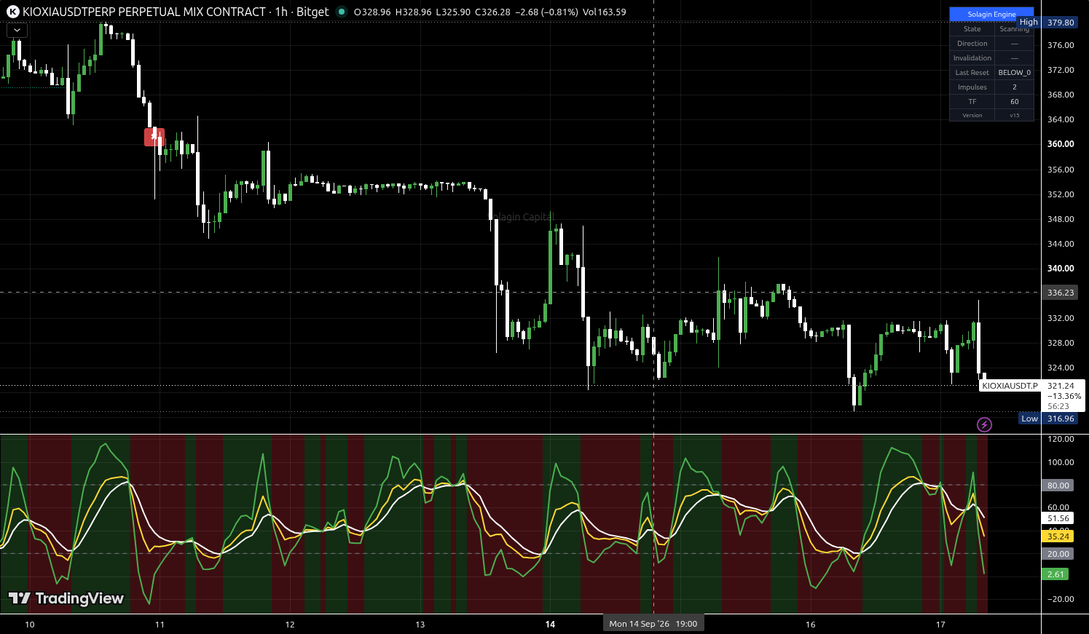Click the 1h interval label
The width and height of the screenshot is (1089, 634).
[281, 12]
